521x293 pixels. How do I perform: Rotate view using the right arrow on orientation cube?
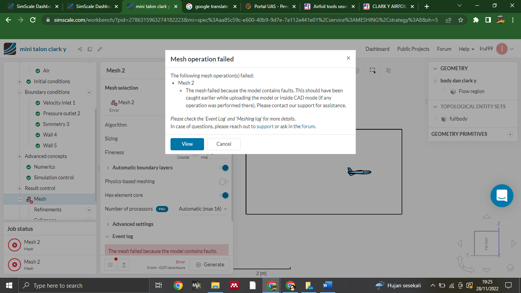coord(513,243)
